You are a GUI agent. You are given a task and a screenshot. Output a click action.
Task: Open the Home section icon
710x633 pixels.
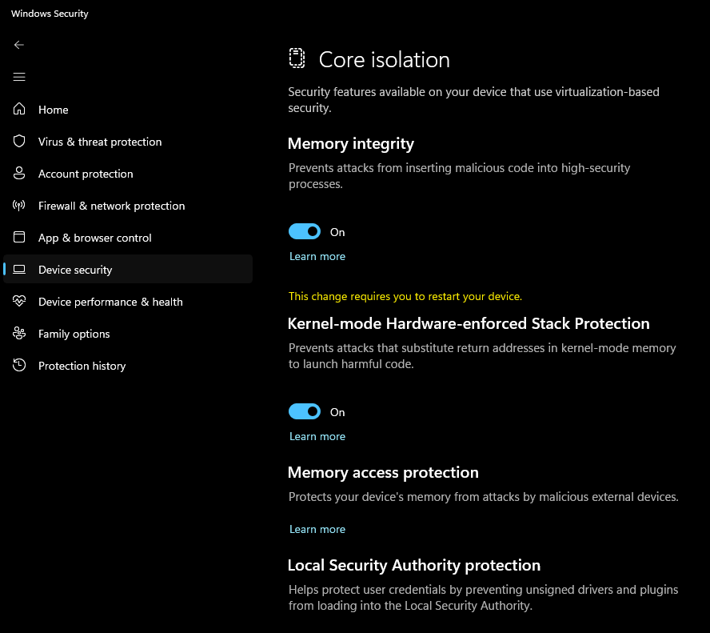18,109
